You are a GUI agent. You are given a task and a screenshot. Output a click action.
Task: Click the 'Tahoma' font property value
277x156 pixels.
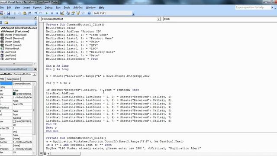coord(17,118)
